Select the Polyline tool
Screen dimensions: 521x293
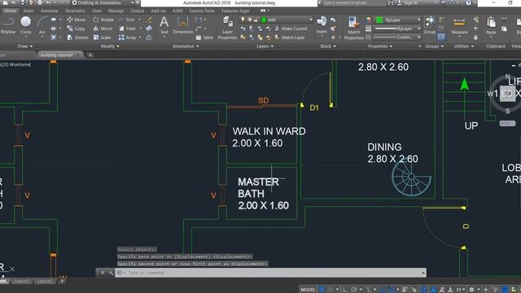[8, 25]
